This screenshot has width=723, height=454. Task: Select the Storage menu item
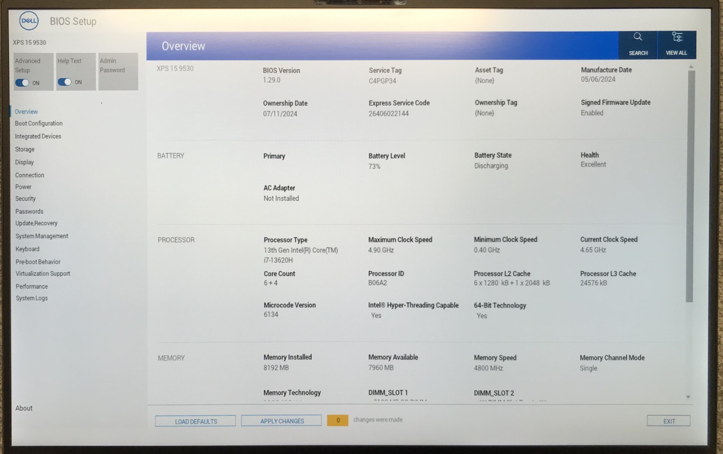pos(25,149)
